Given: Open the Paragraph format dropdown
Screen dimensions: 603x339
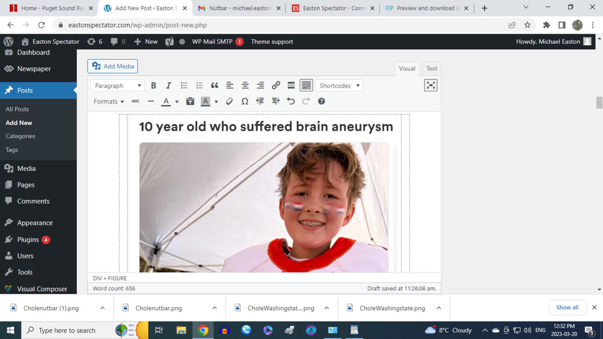Looking at the screenshot, I should tap(117, 86).
